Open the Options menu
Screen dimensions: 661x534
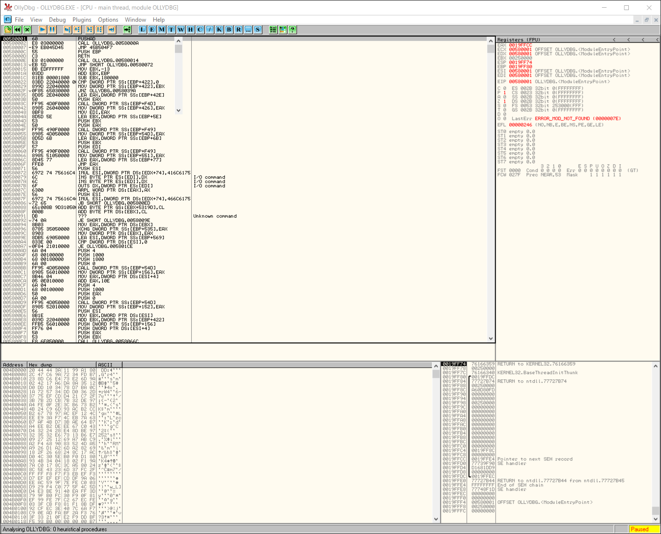coord(108,20)
